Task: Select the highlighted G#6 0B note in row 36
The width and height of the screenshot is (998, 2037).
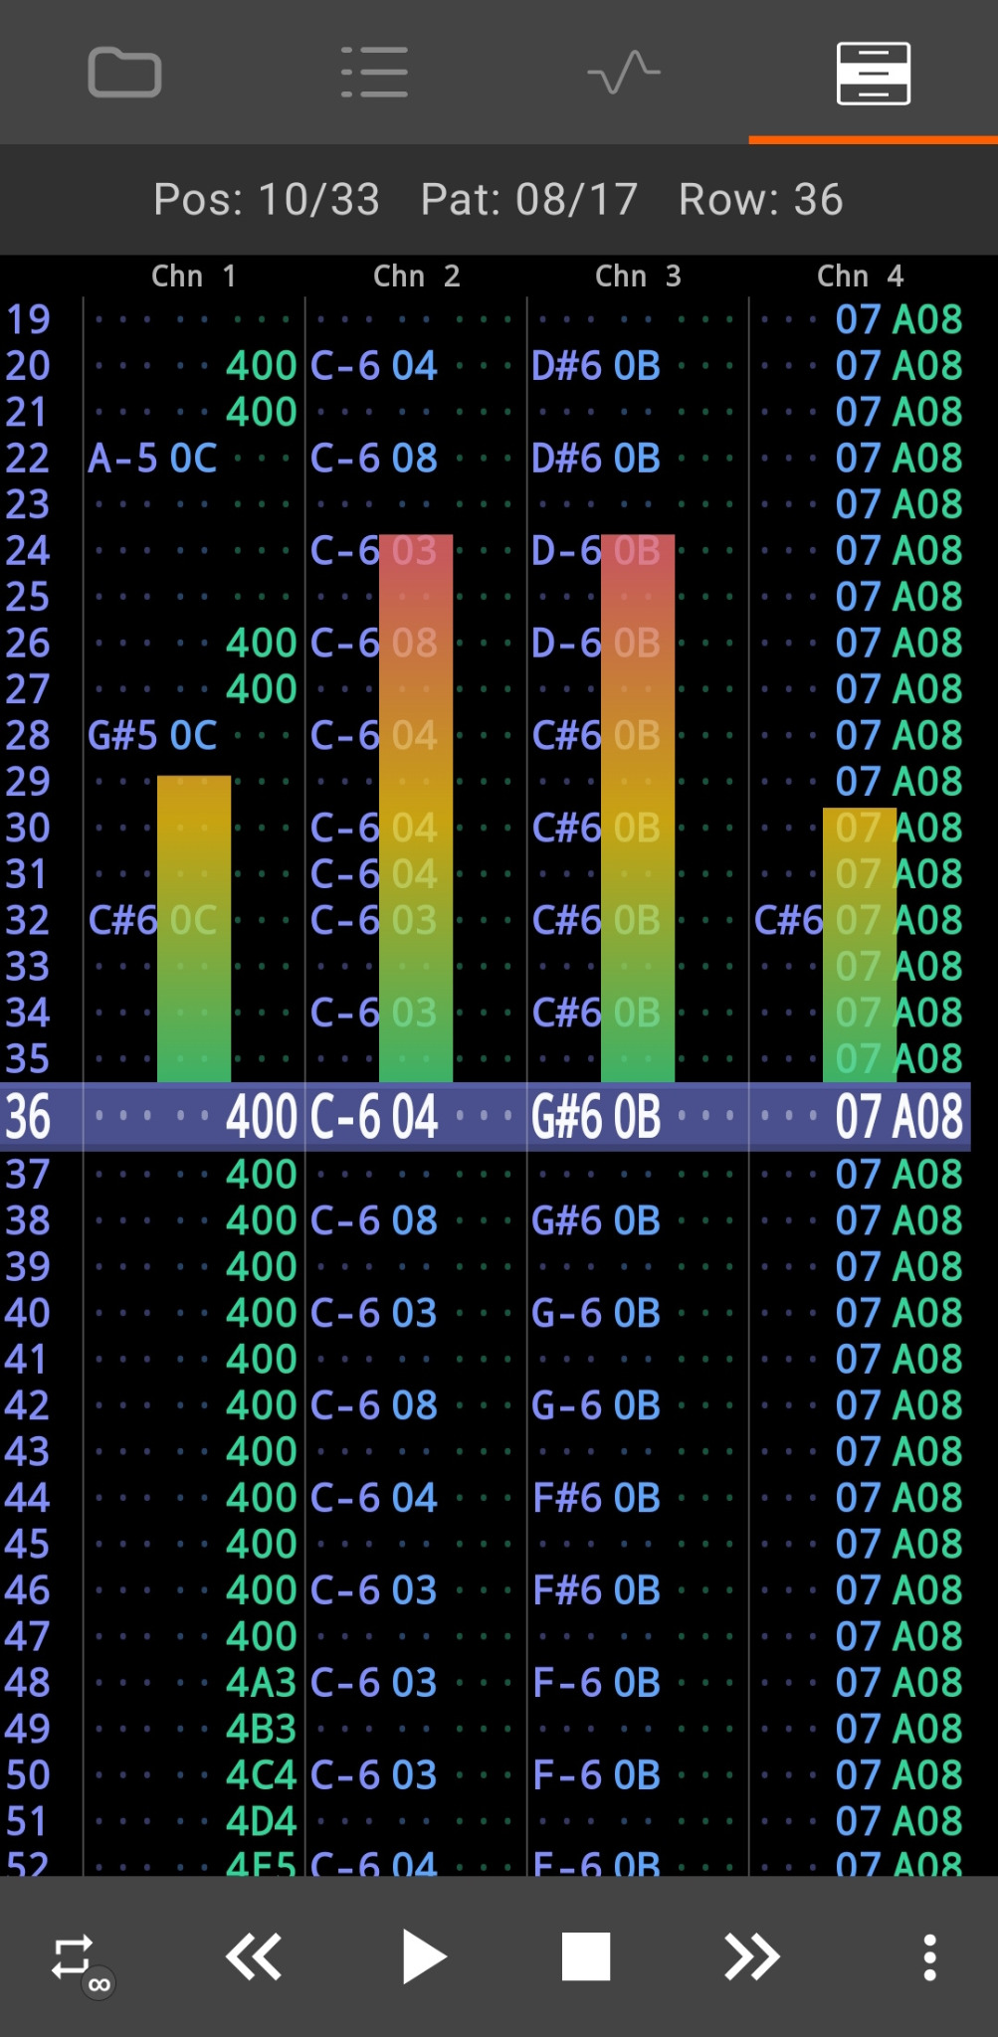Action: point(596,1117)
